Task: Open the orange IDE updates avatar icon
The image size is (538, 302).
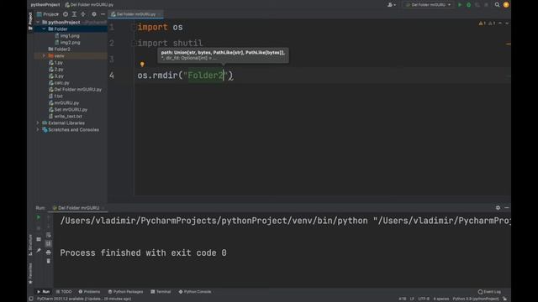Action: (x=506, y=5)
